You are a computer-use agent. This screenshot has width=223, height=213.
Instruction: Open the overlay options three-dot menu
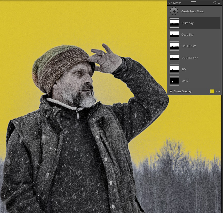tap(218, 91)
